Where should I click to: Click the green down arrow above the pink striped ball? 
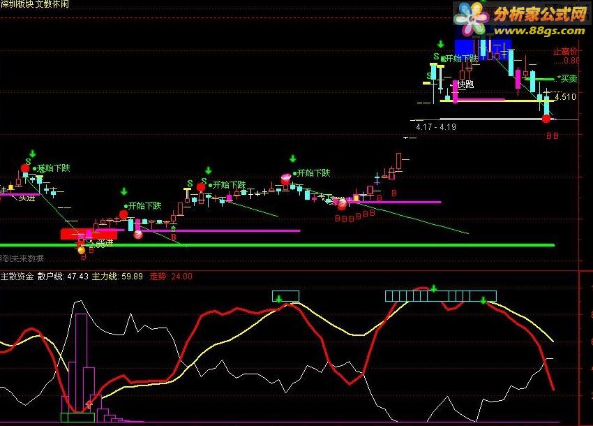pyautogui.click(x=293, y=159)
